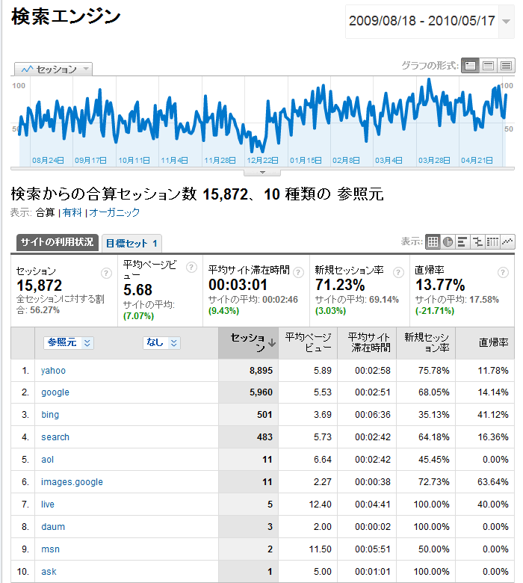Open the 参照元 dimension dropdown
The height and width of the screenshot is (583, 523).
pyautogui.click(x=69, y=342)
